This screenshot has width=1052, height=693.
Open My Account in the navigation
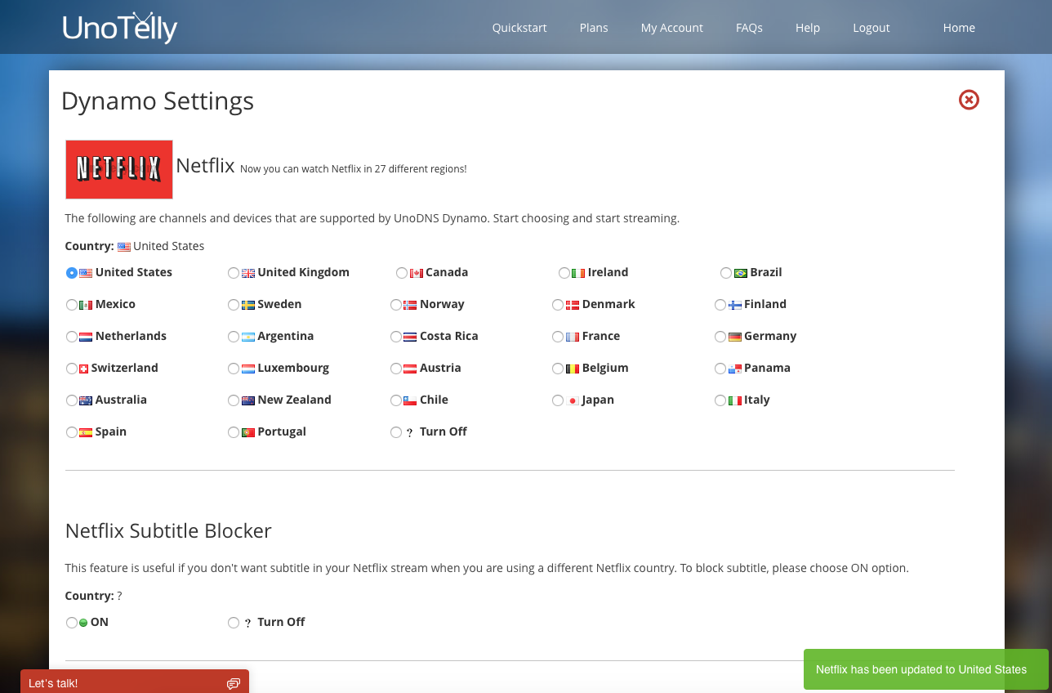(672, 28)
